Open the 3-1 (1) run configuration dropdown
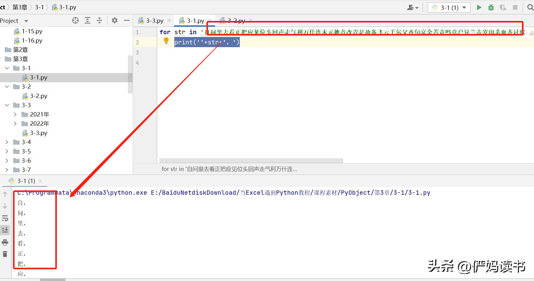Viewport: 534px width, 281px height. [449, 7]
